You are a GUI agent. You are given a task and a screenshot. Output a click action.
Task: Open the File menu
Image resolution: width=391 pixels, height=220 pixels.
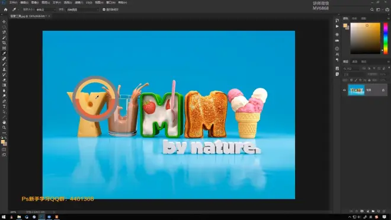click(x=13, y=2)
